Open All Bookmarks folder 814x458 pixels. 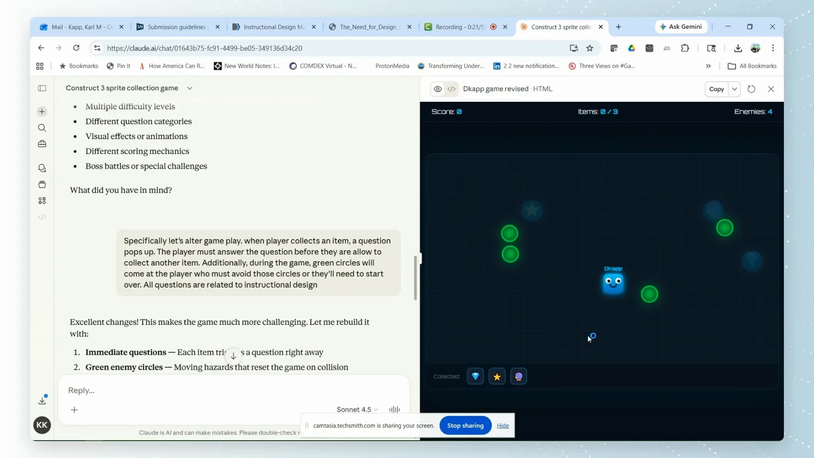pos(752,66)
